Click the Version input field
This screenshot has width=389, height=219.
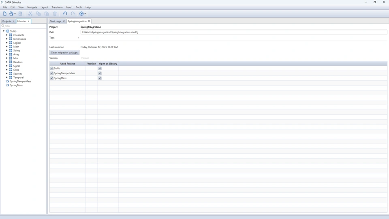click(234, 58)
